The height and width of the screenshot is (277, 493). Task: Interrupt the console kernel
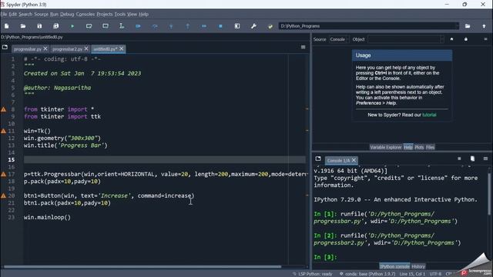[x=459, y=159]
